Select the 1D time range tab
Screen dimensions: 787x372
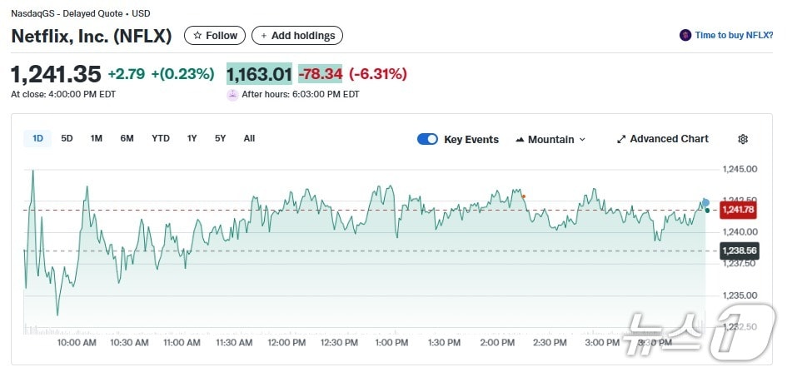tap(37, 138)
